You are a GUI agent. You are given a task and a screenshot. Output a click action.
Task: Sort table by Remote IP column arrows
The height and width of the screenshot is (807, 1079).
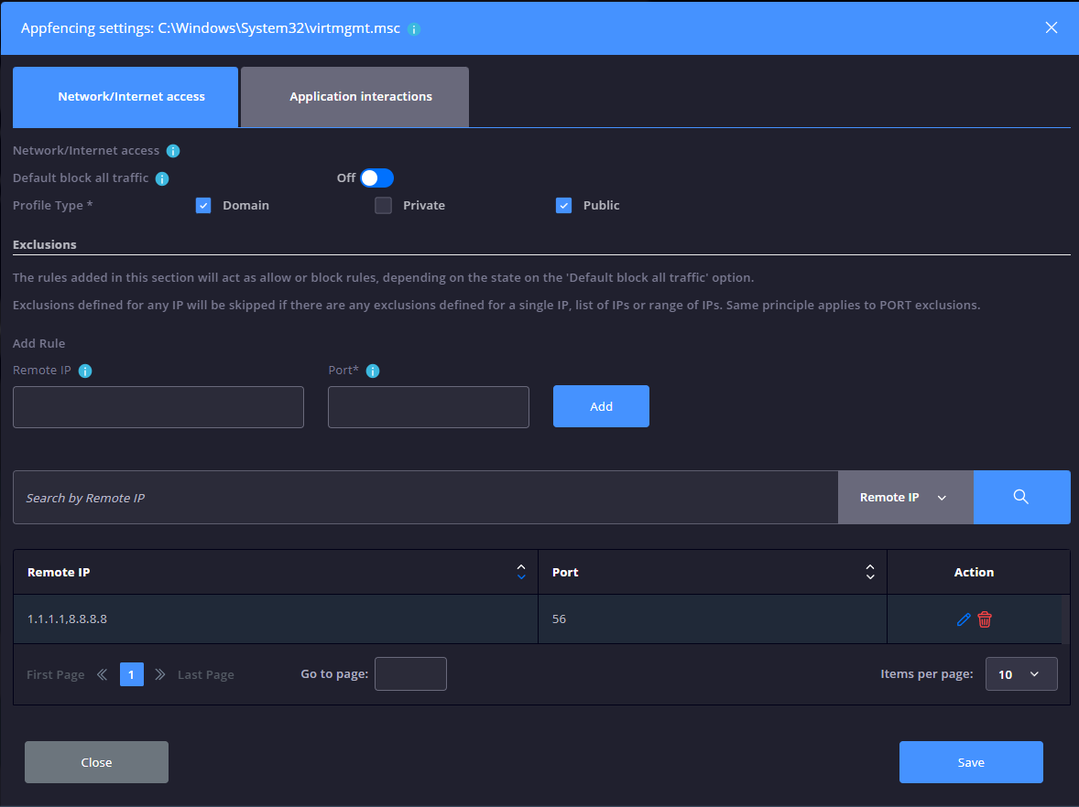(x=521, y=572)
